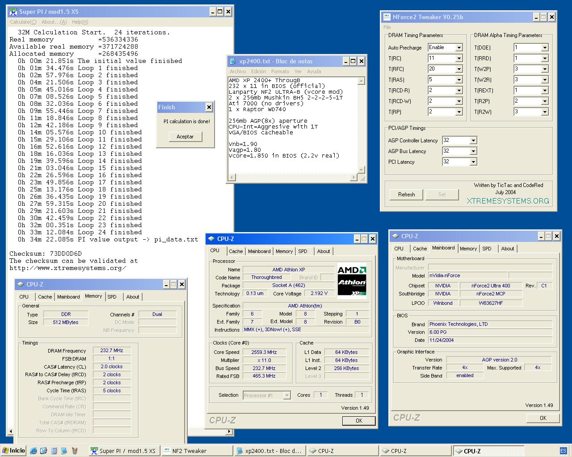The height and width of the screenshot is (457, 572).
Task: Switch to xp2400.txt taskbar button
Action: [269, 451]
